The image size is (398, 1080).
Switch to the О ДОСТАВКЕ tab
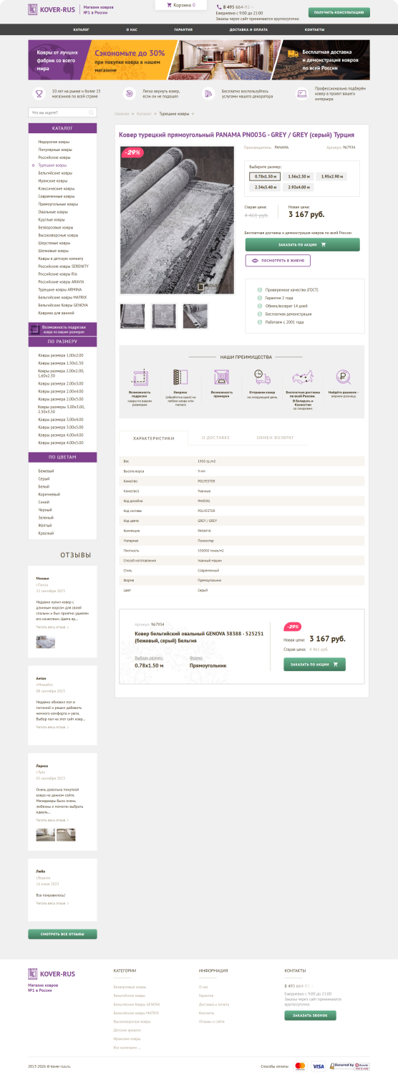pyautogui.click(x=215, y=438)
